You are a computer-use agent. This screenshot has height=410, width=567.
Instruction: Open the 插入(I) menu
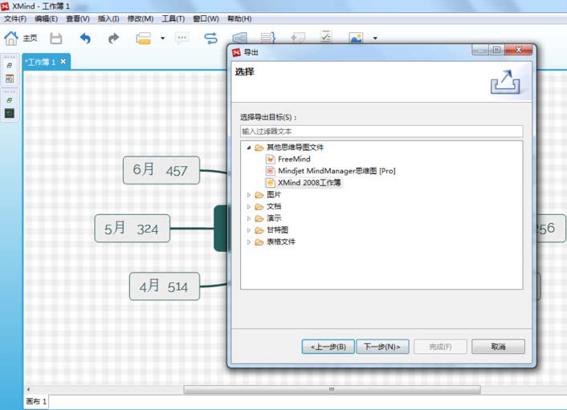point(108,18)
